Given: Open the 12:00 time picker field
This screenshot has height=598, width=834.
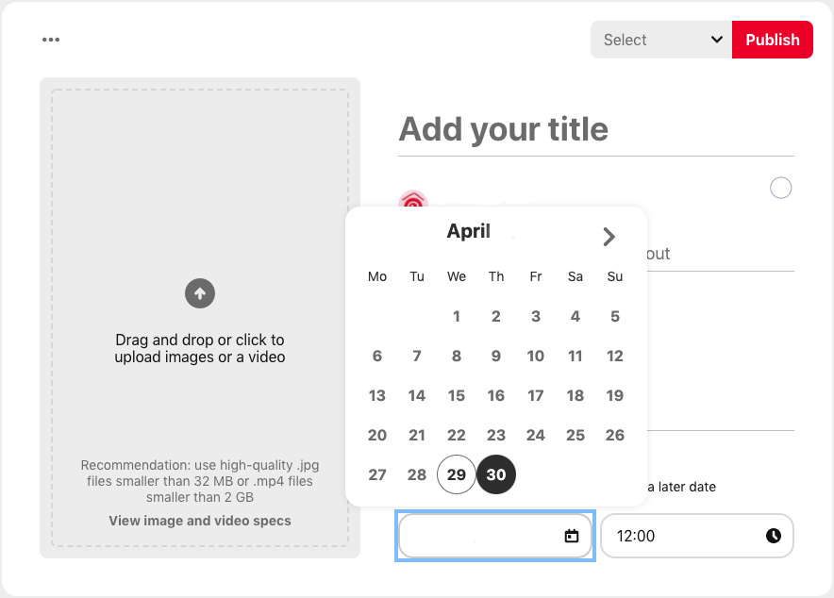Looking at the screenshot, I should pos(697,536).
